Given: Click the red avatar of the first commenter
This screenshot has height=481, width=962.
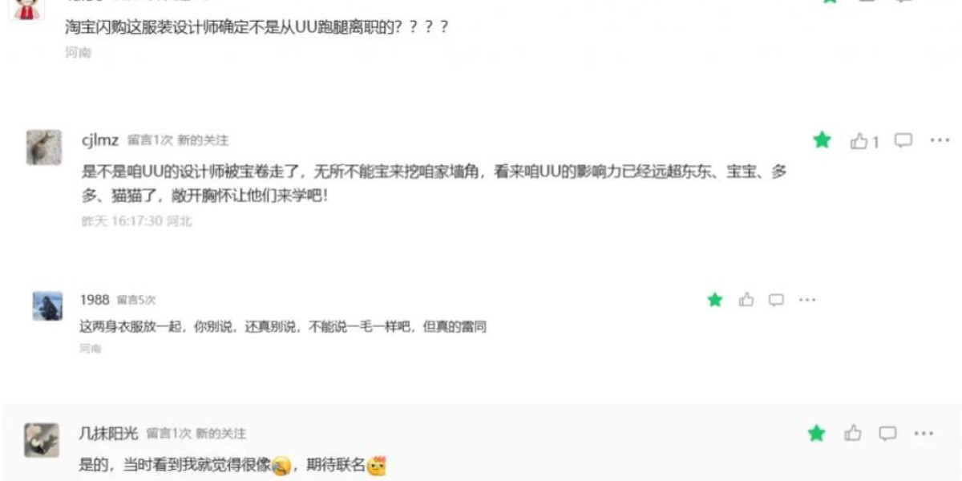Looking at the screenshot, I should tap(27, 9).
